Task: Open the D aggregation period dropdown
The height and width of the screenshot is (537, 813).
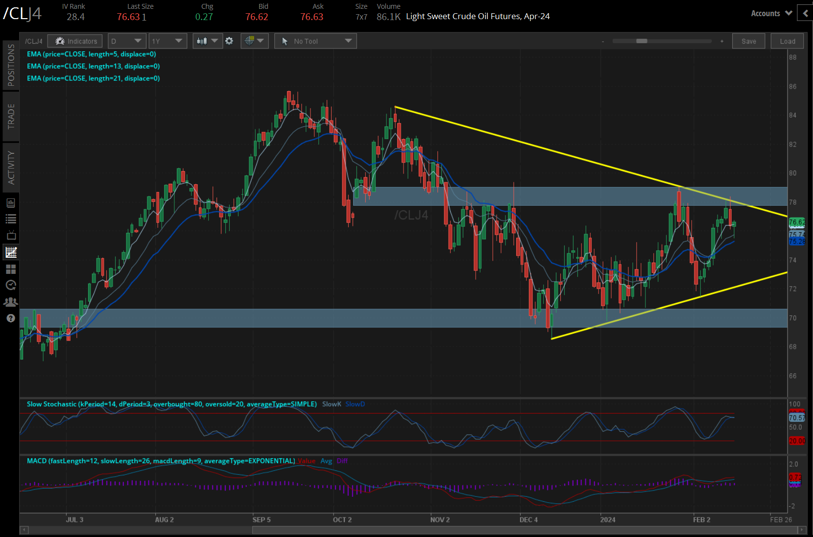Action: 126,41
